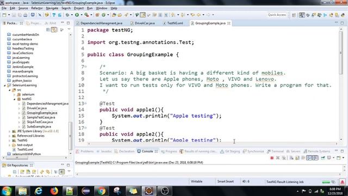Click the New Java Class green C icon
This screenshot has height=196, width=348.
click(104, 15)
